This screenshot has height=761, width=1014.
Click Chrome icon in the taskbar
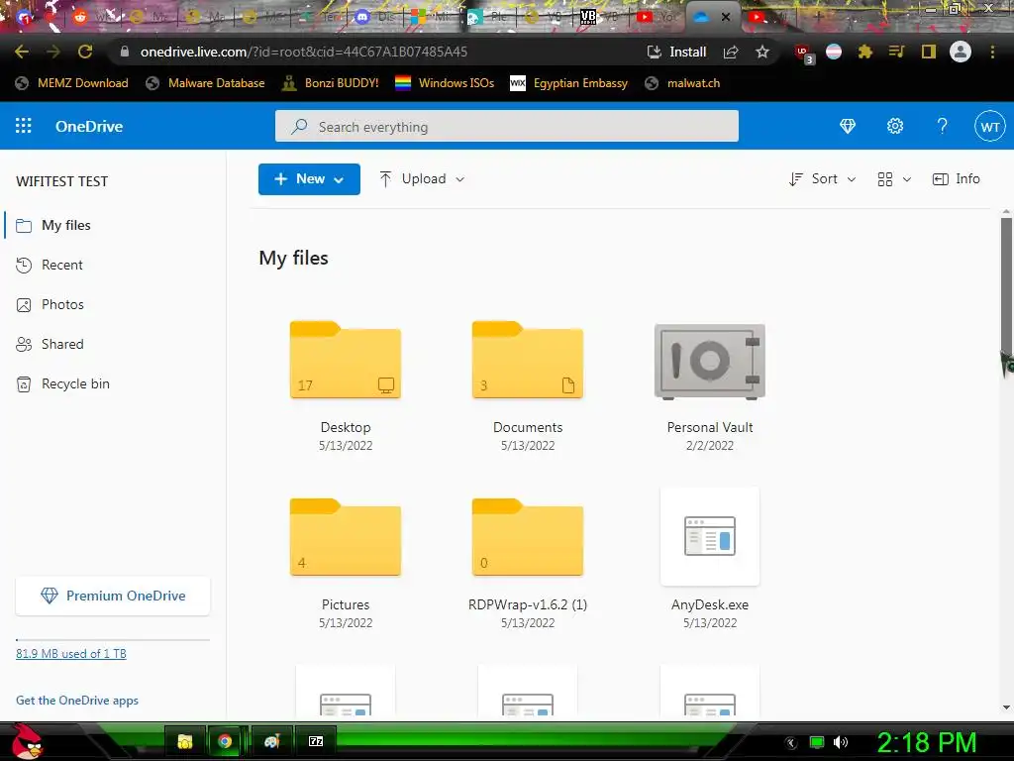pos(225,741)
